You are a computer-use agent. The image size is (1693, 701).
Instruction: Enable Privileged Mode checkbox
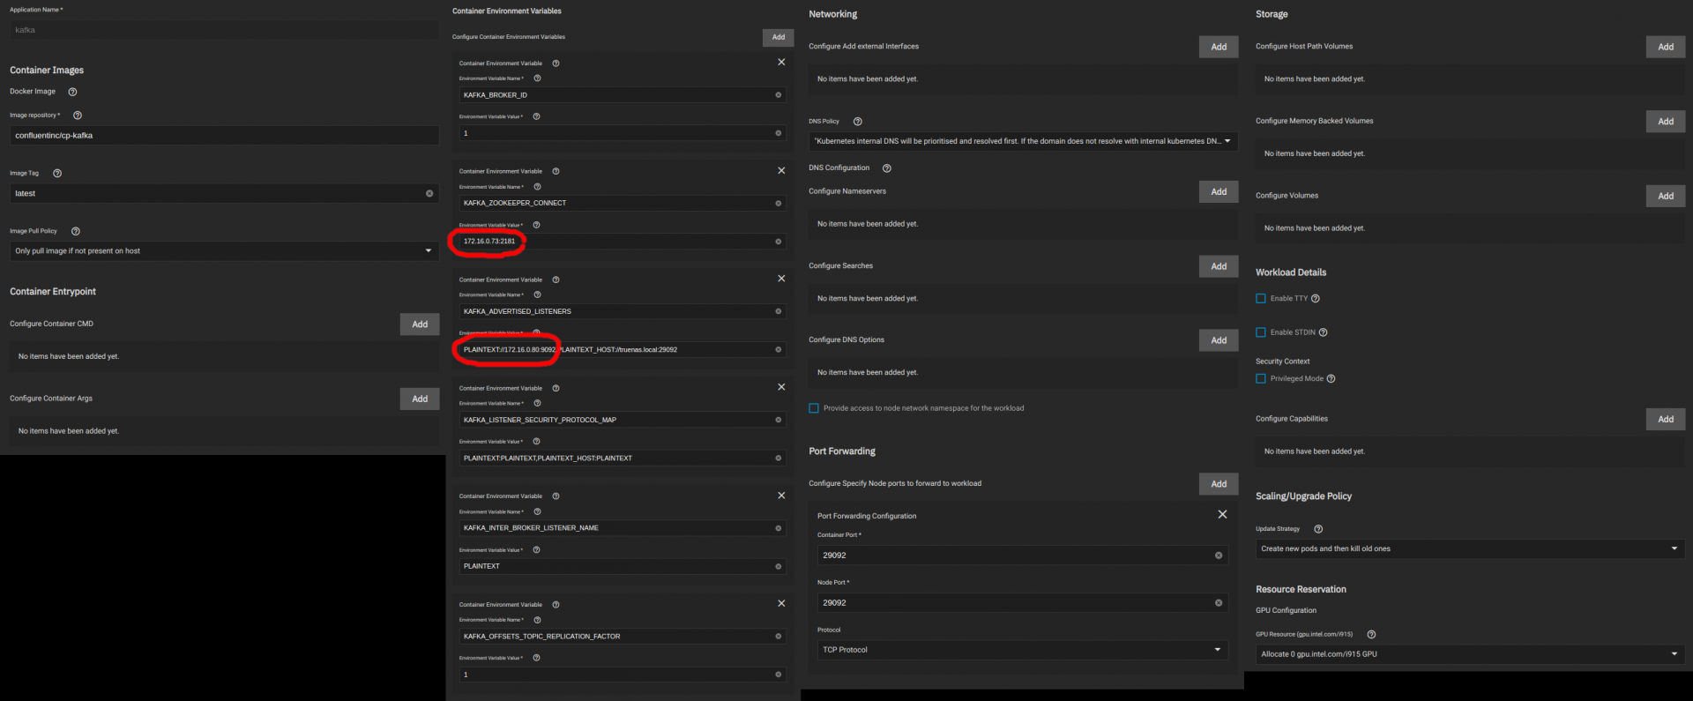point(1261,379)
